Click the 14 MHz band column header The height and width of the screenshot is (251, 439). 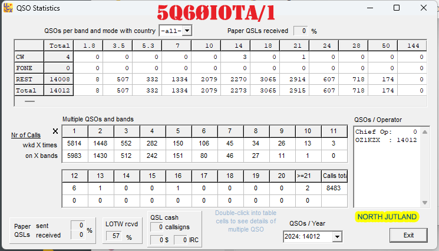point(235,45)
